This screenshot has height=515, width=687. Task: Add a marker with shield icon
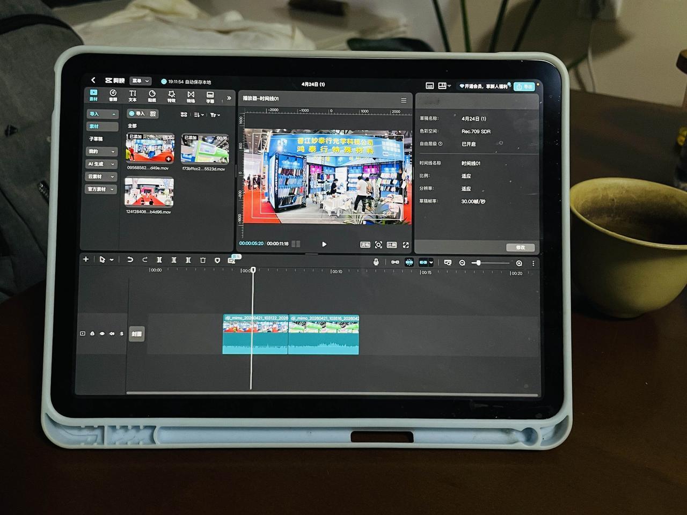tap(217, 260)
